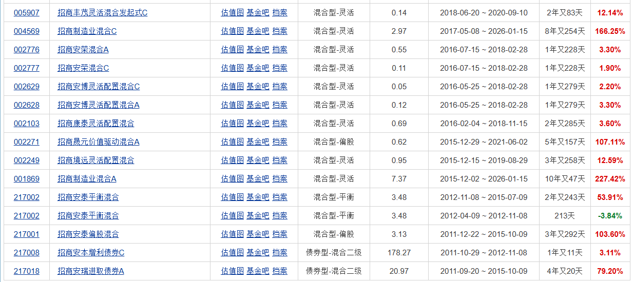Open 档案 for 招商安博灵活配置混合C
633x282 pixels.
[280, 87]
